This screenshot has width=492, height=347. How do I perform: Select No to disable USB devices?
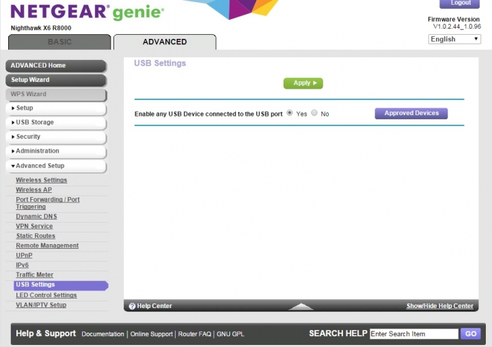(x=314, y=112)
